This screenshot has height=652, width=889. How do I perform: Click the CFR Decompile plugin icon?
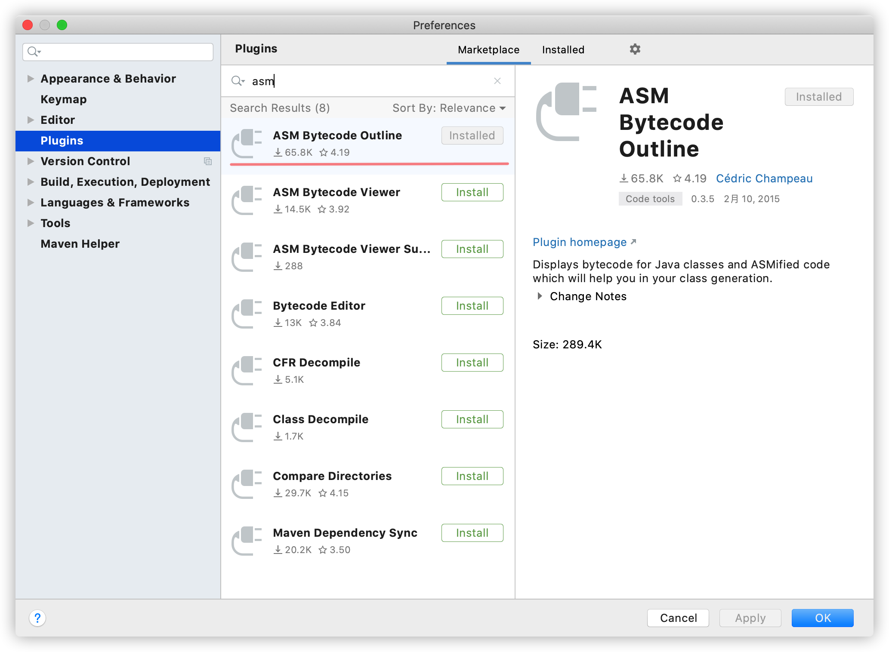(x=247, y=370)
